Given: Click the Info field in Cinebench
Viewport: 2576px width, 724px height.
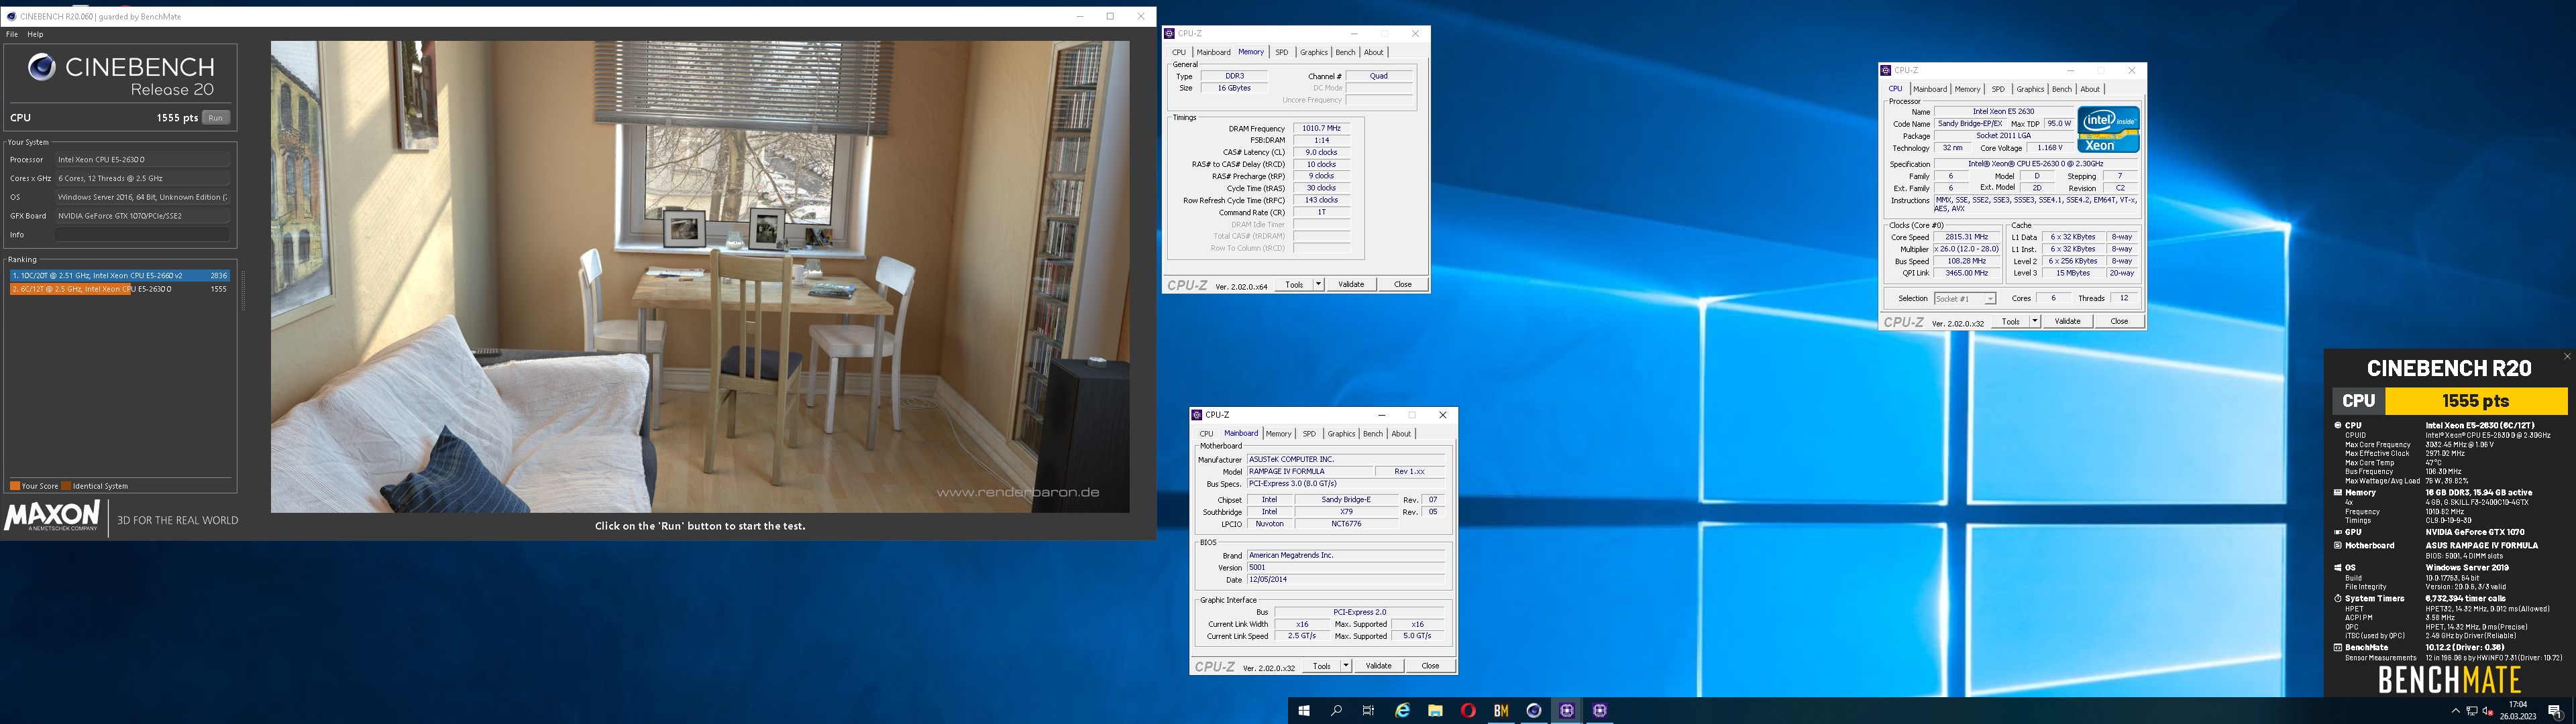Looking at the screenshot, I should click(143, 235).
